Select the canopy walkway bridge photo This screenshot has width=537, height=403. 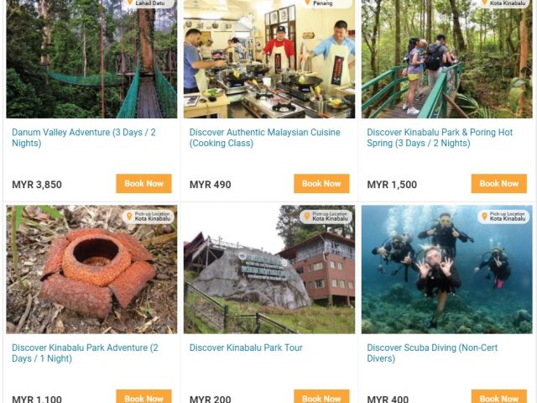click(x=91, y=59)
